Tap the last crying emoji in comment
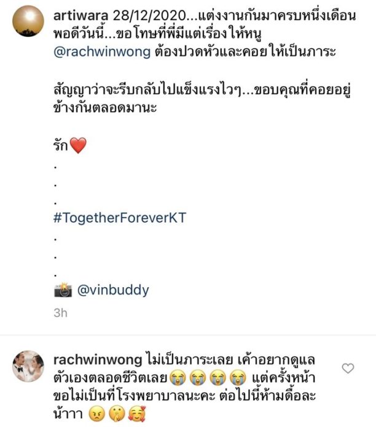The height and width of the screenshot is (427, 376). (238, 378)
